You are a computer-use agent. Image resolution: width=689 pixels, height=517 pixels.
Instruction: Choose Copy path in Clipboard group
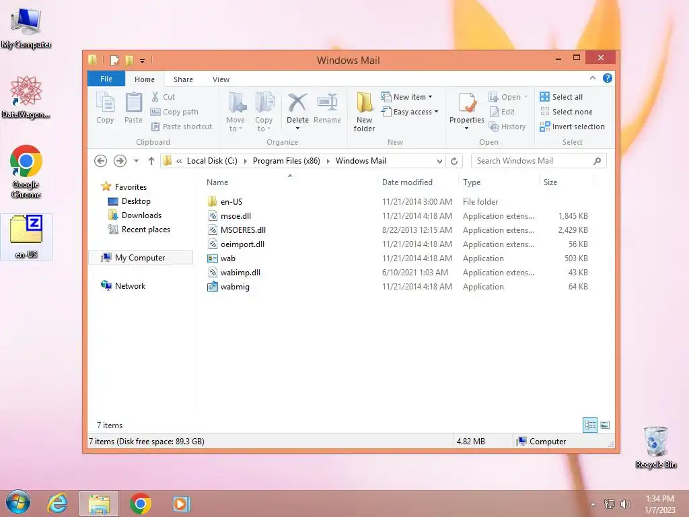coord(174,112)
